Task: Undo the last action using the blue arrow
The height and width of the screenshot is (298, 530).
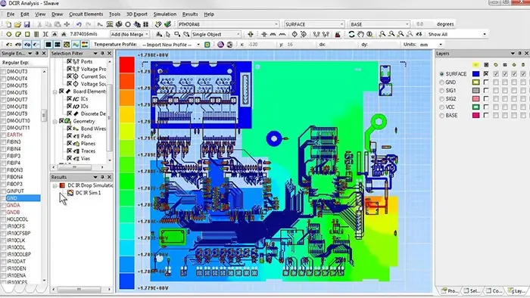Action: (x=79, y=24)
